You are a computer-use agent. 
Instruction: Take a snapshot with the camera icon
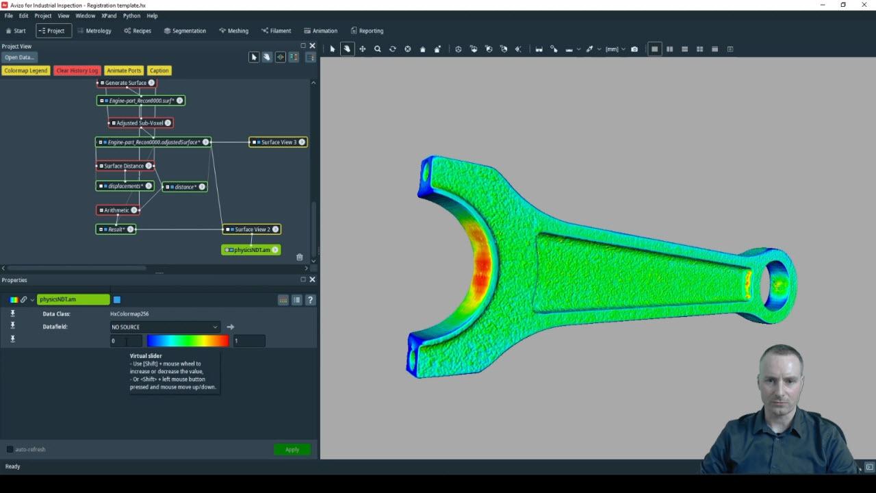(x=634, y=49)
